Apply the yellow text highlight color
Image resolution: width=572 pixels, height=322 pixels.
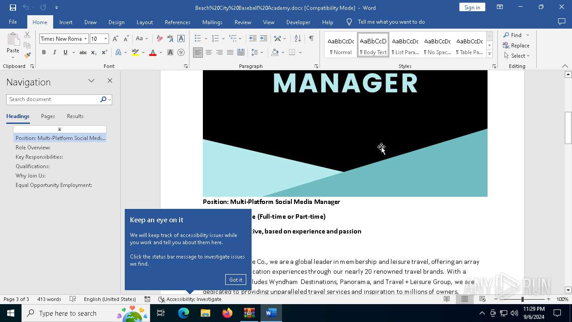(135, 53)
